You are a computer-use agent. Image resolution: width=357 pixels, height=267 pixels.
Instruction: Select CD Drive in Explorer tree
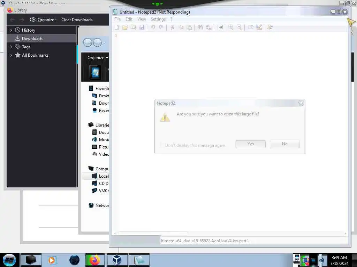[x=100, y=183]
